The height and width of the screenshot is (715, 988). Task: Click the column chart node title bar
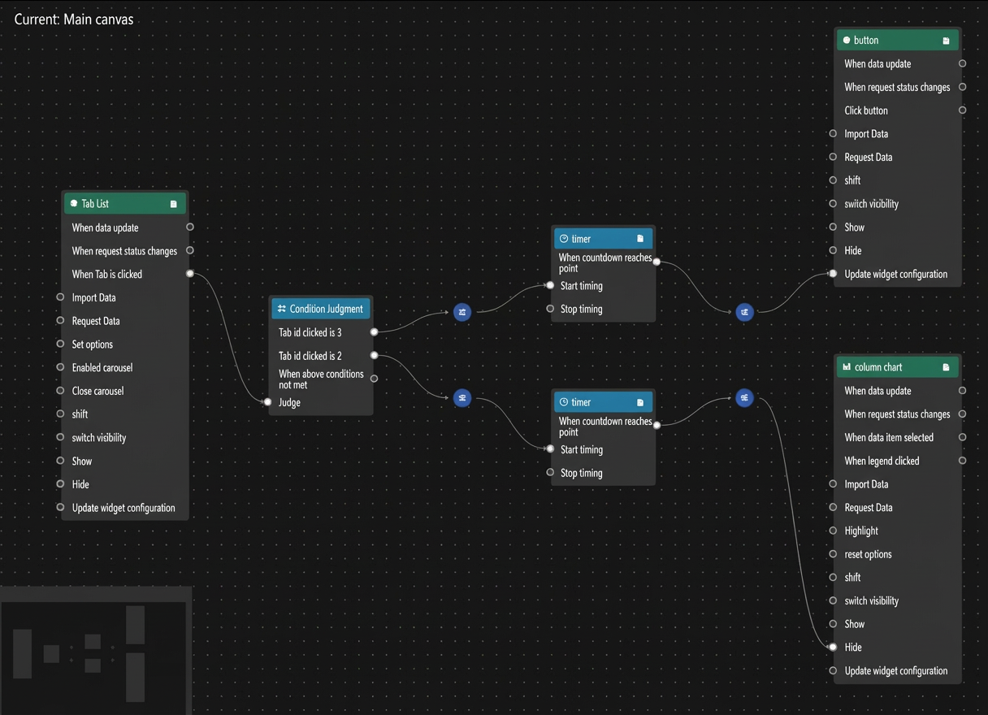coord(898,367)
